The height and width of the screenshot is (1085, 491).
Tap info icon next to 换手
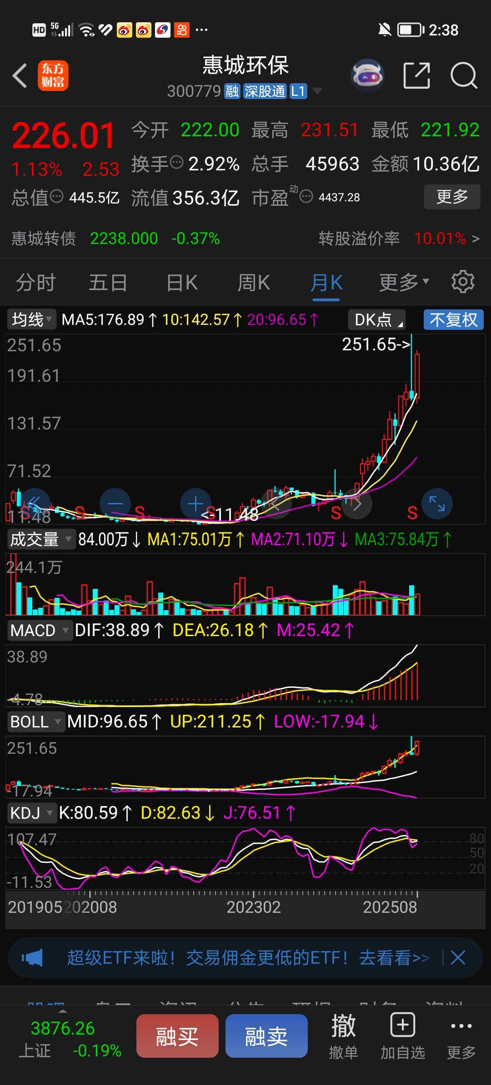(176, 162)
